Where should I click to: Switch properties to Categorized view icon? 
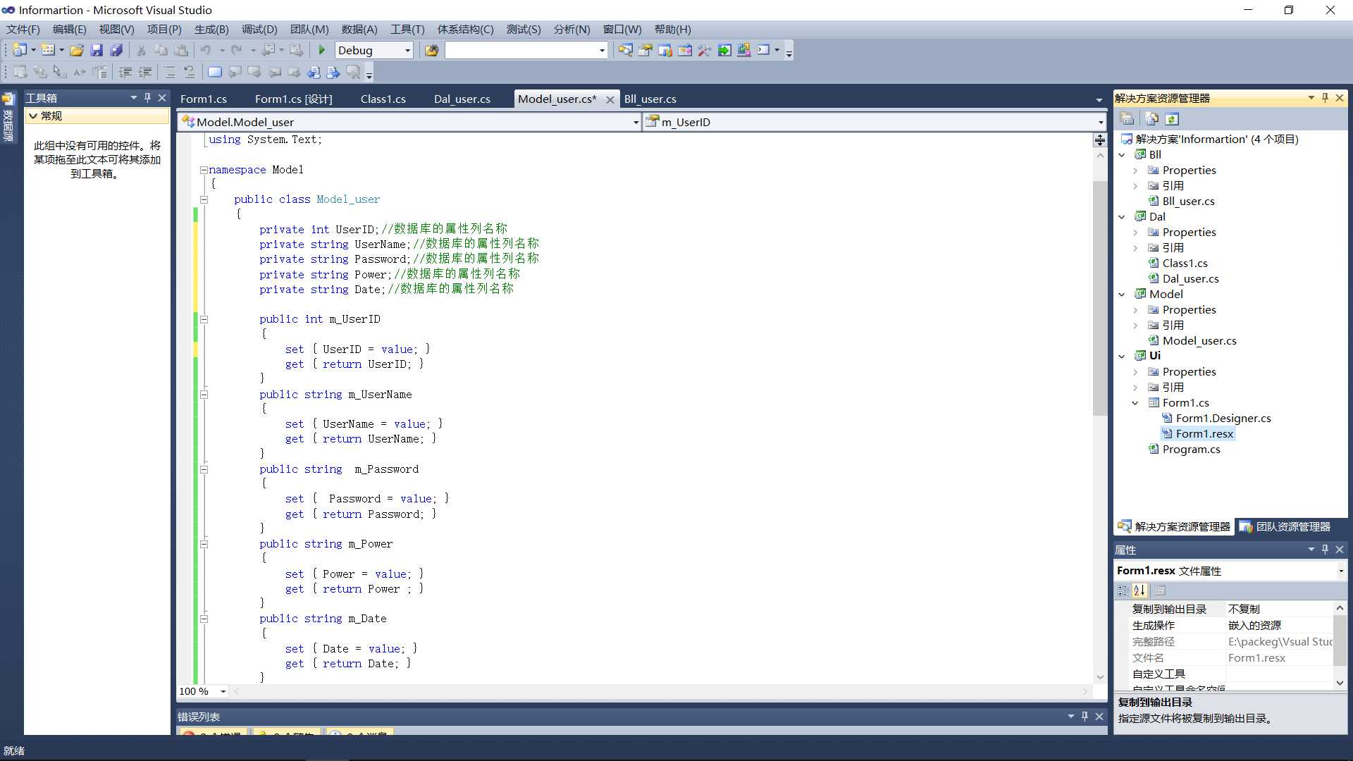[1123, 590]
